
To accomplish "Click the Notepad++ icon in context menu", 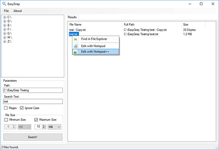I will click(76, 52).
